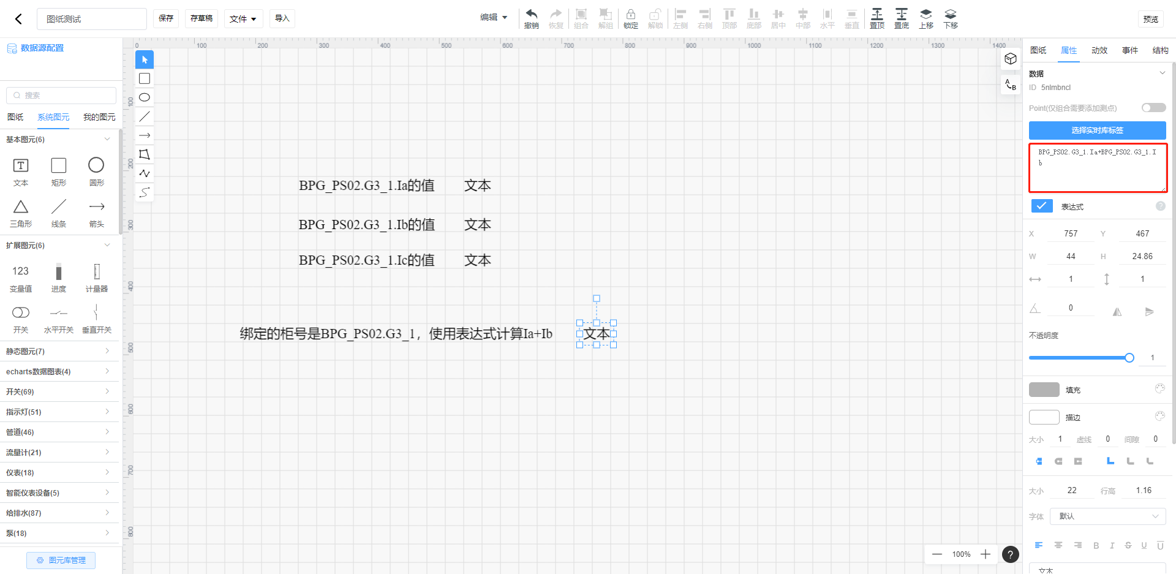
Task: Collapse the 扩展图元(6) section
Action: 107,245
